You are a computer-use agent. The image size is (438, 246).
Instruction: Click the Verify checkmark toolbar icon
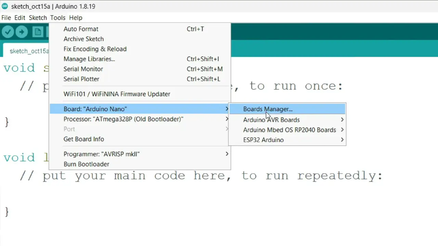pos(8,32)
